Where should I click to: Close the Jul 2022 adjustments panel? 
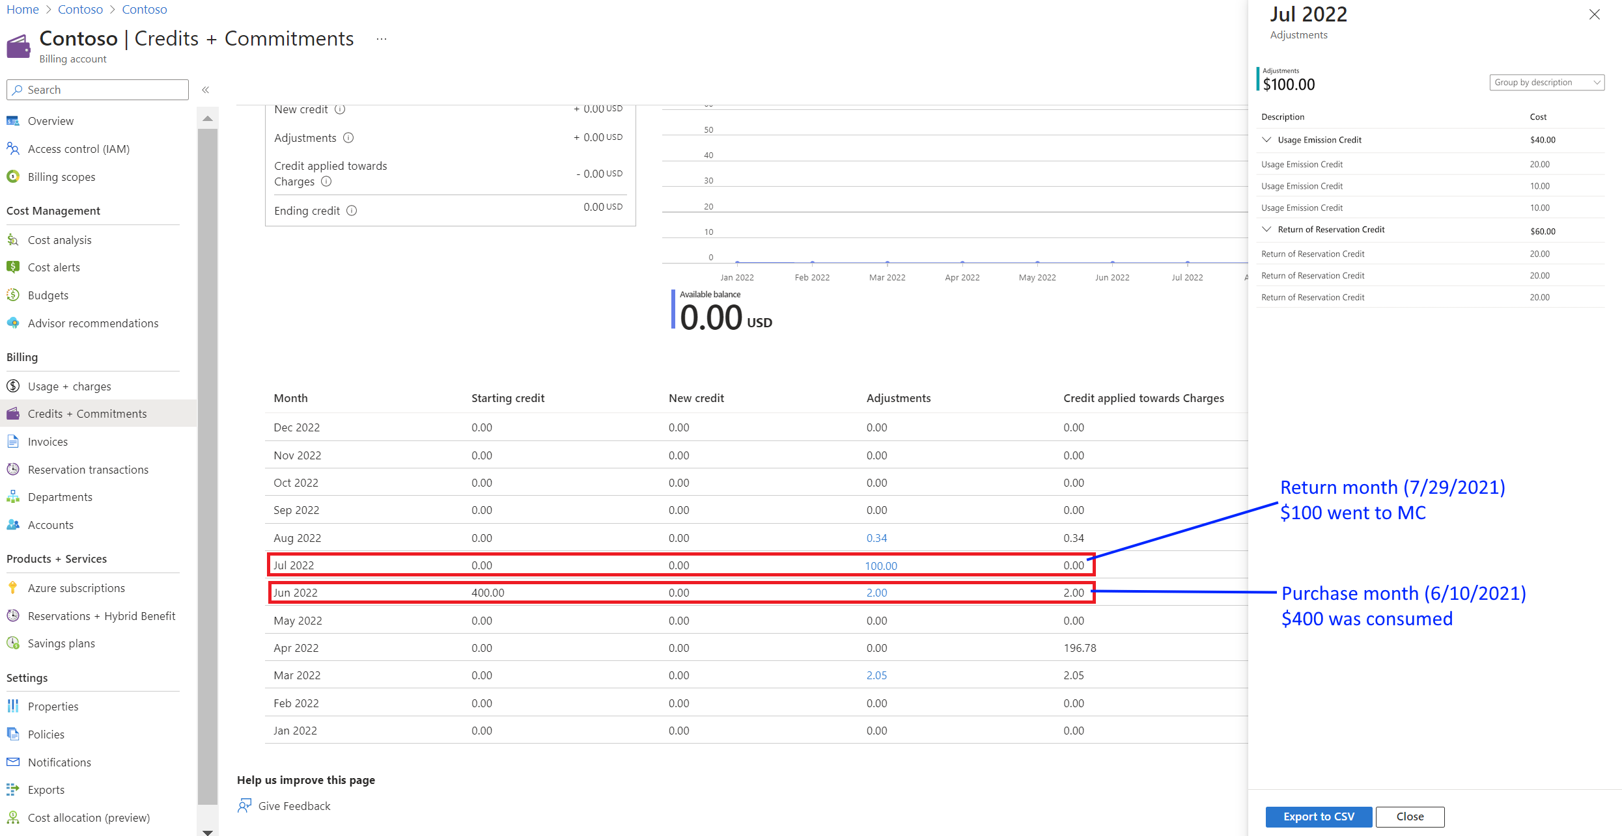pos(1594,14)
